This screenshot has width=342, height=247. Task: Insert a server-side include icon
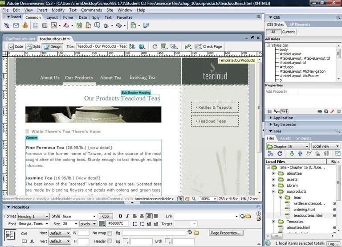88,25
